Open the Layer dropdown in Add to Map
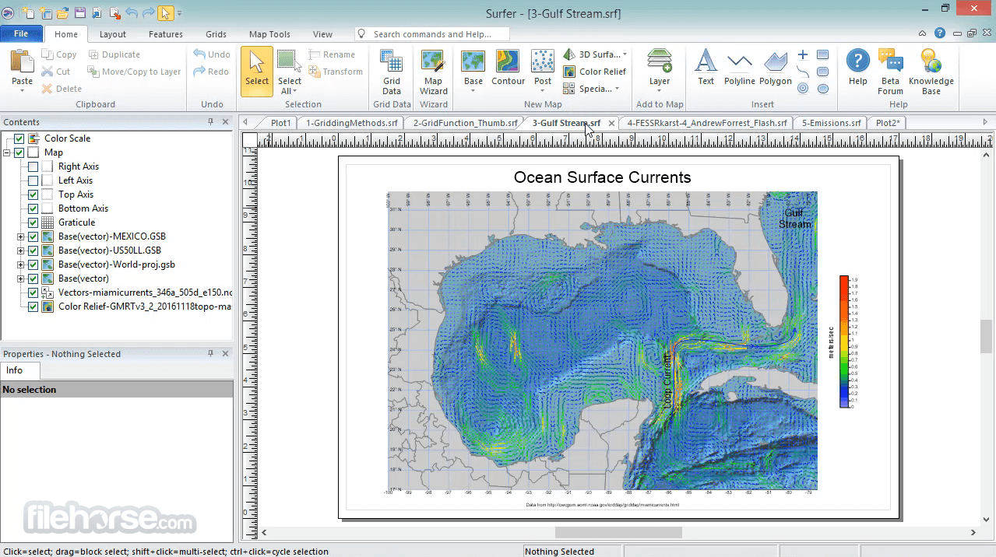Viewport: 996px width, 557px height. click(x=659, y=91)
